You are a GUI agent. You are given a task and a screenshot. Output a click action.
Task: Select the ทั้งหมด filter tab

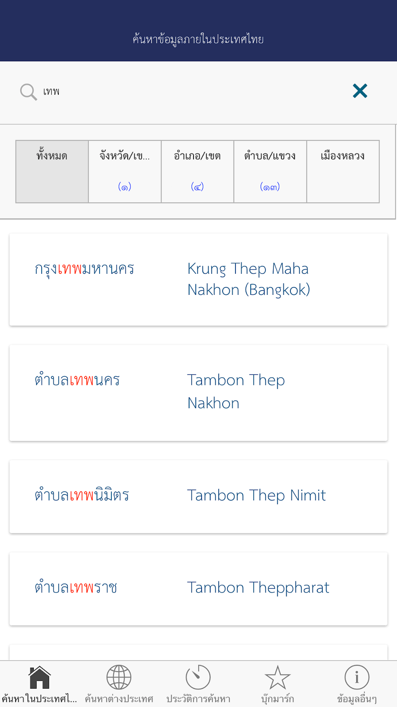pos(52,172)
